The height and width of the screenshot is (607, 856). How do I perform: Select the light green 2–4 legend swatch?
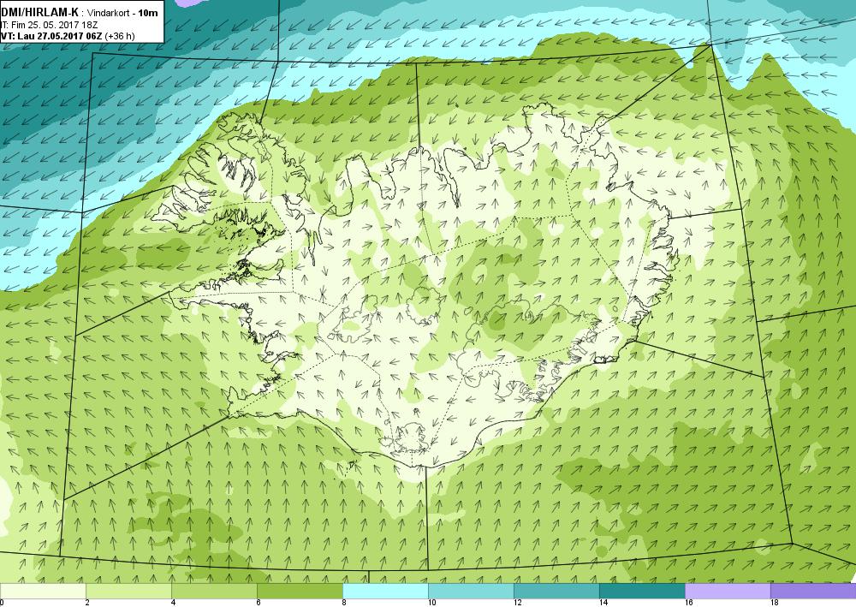[x=129, y=592]
